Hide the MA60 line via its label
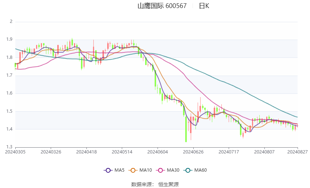 [x=201, y=170]
